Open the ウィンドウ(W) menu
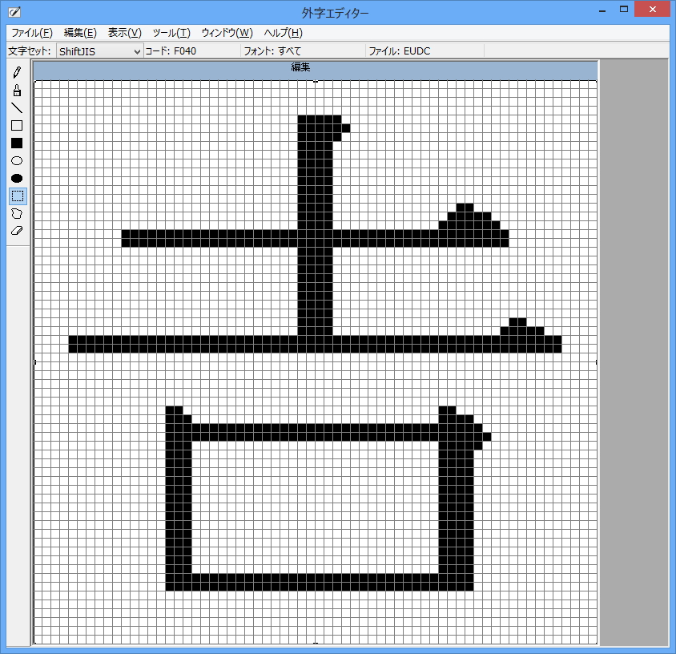This screenshot has height=654, width=676. point(227,33)
